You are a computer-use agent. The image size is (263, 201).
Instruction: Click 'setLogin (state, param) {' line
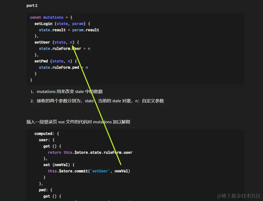pyautogui.click(x=62, y=24)
